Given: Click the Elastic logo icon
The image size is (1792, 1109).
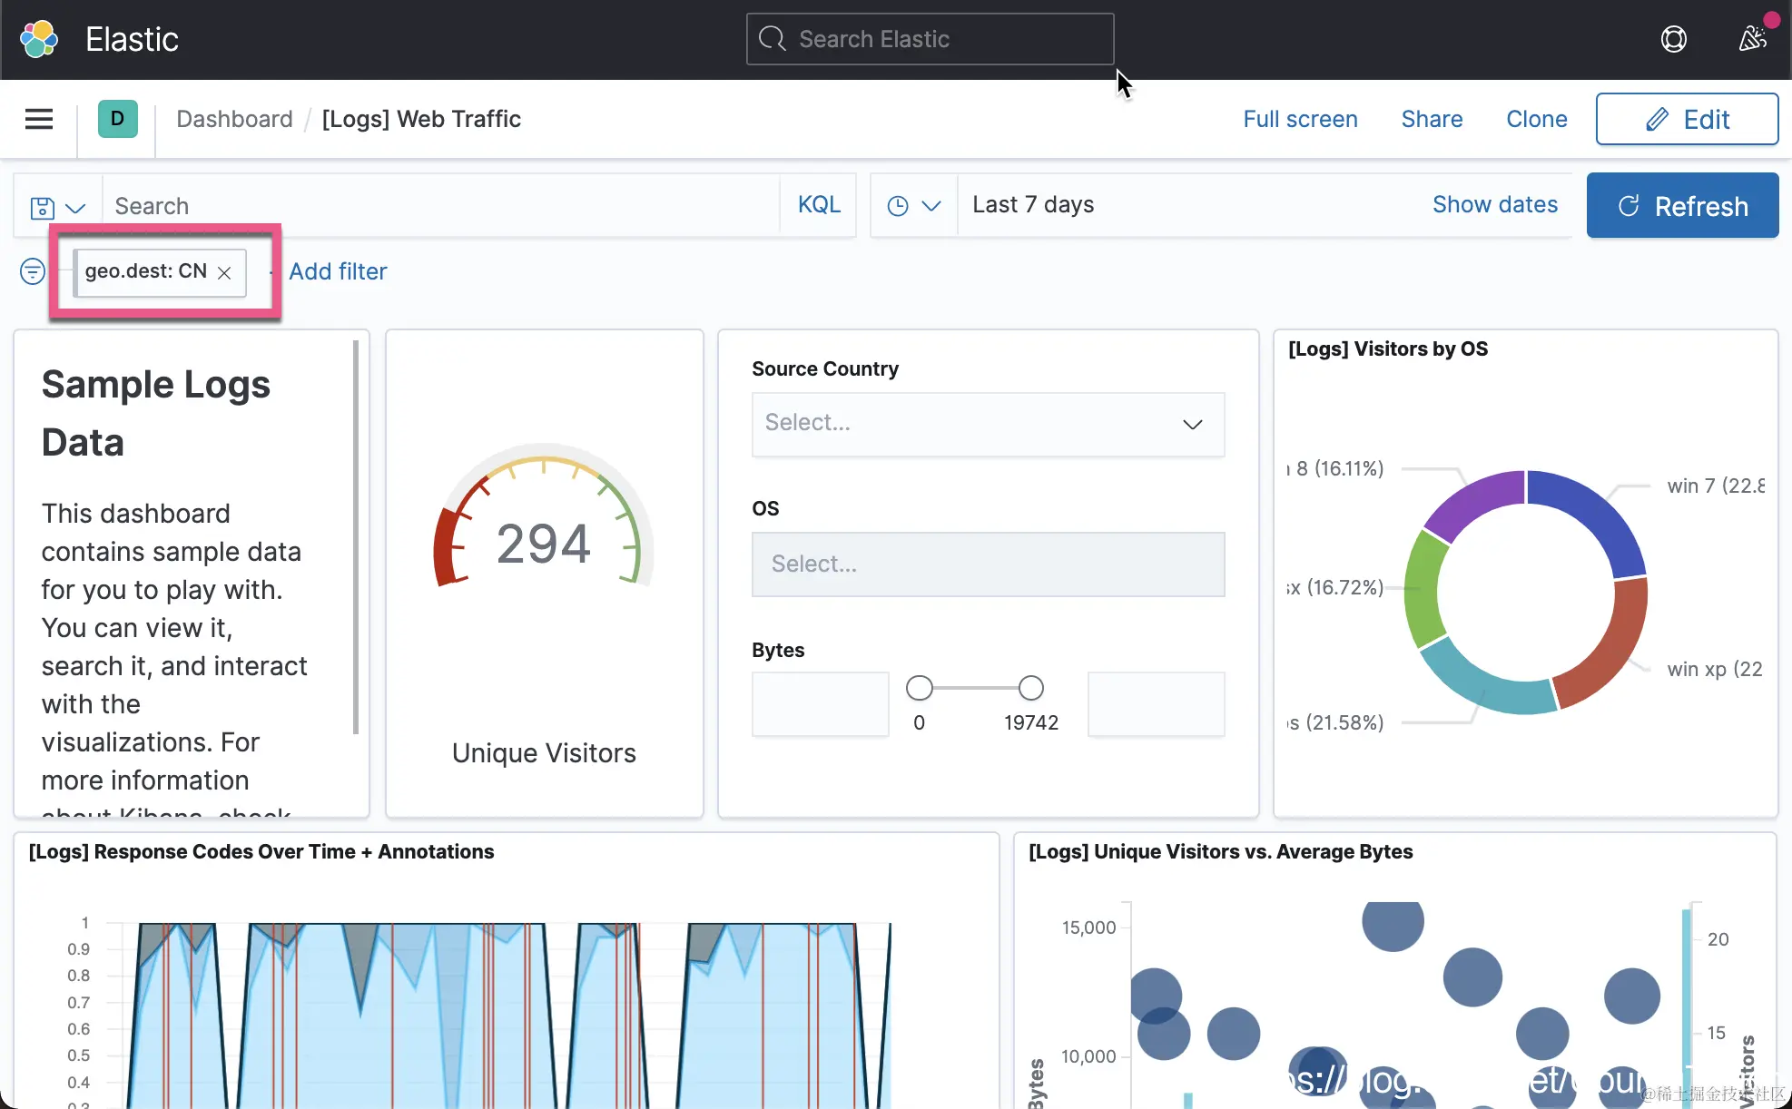Looking at the screenshot, I should coord(39,39).
